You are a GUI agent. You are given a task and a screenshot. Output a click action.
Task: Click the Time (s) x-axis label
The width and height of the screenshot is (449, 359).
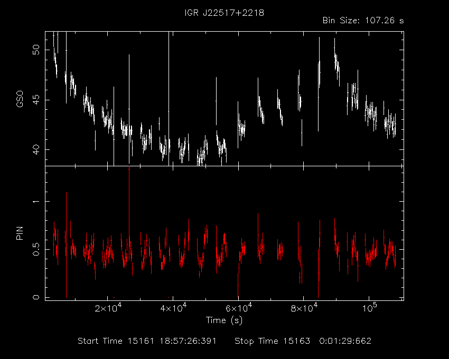[x=224, y=320]
